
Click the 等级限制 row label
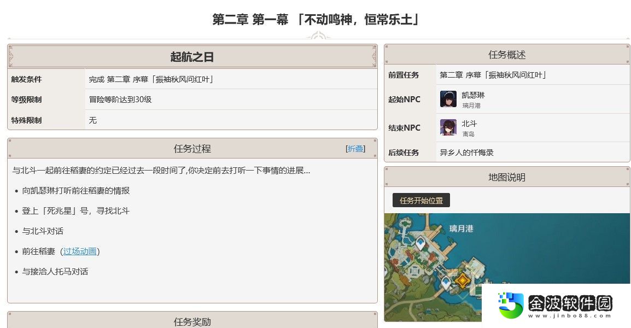pos(27,99)
